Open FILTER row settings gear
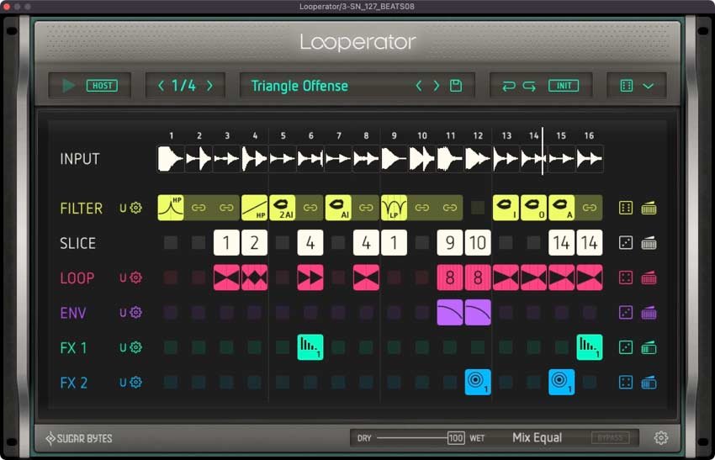This screenshot has height=460, width=715. [136, 208]
